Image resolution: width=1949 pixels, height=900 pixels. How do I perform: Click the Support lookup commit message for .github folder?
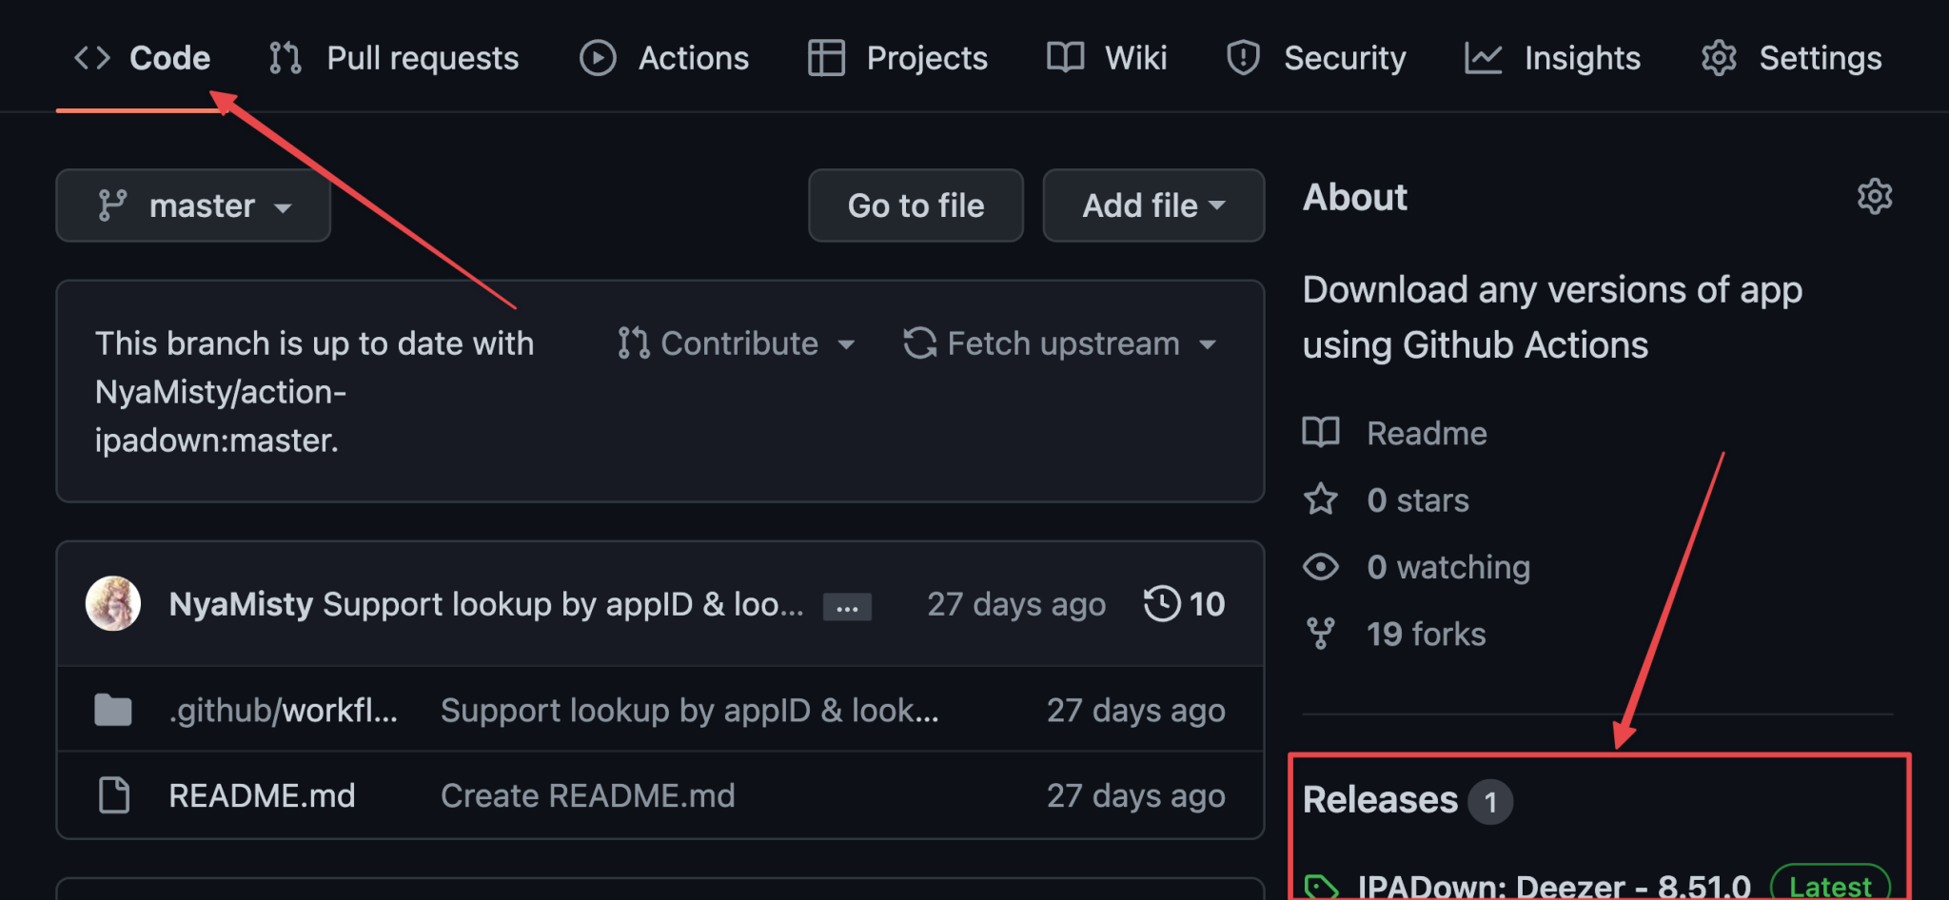coord(690,710)
